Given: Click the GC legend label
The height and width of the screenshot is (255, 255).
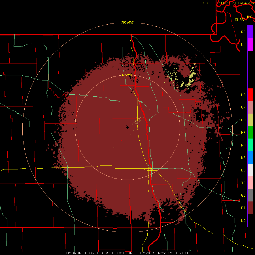Looking at the screenshot, I should [243, 195].
